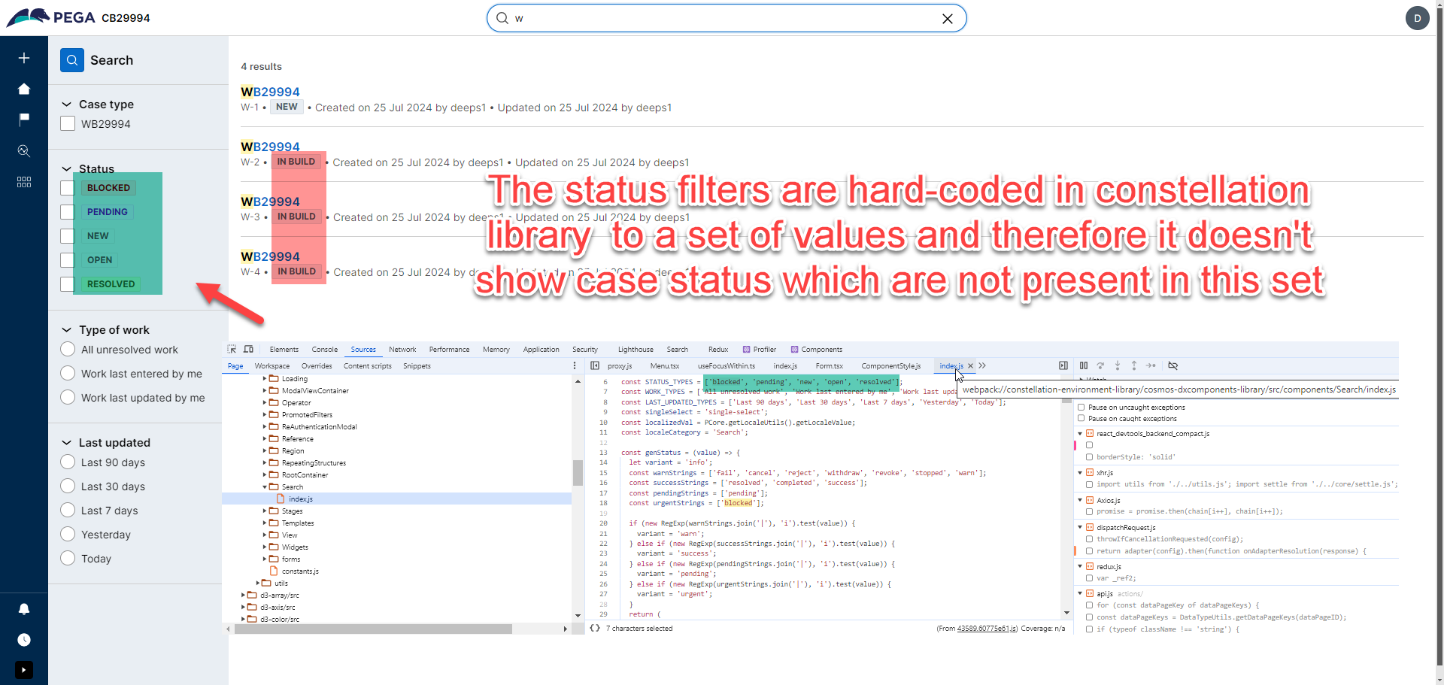Click the DevTools inspect element icon
Screen dimensions: 1444x685
point(232,349)
